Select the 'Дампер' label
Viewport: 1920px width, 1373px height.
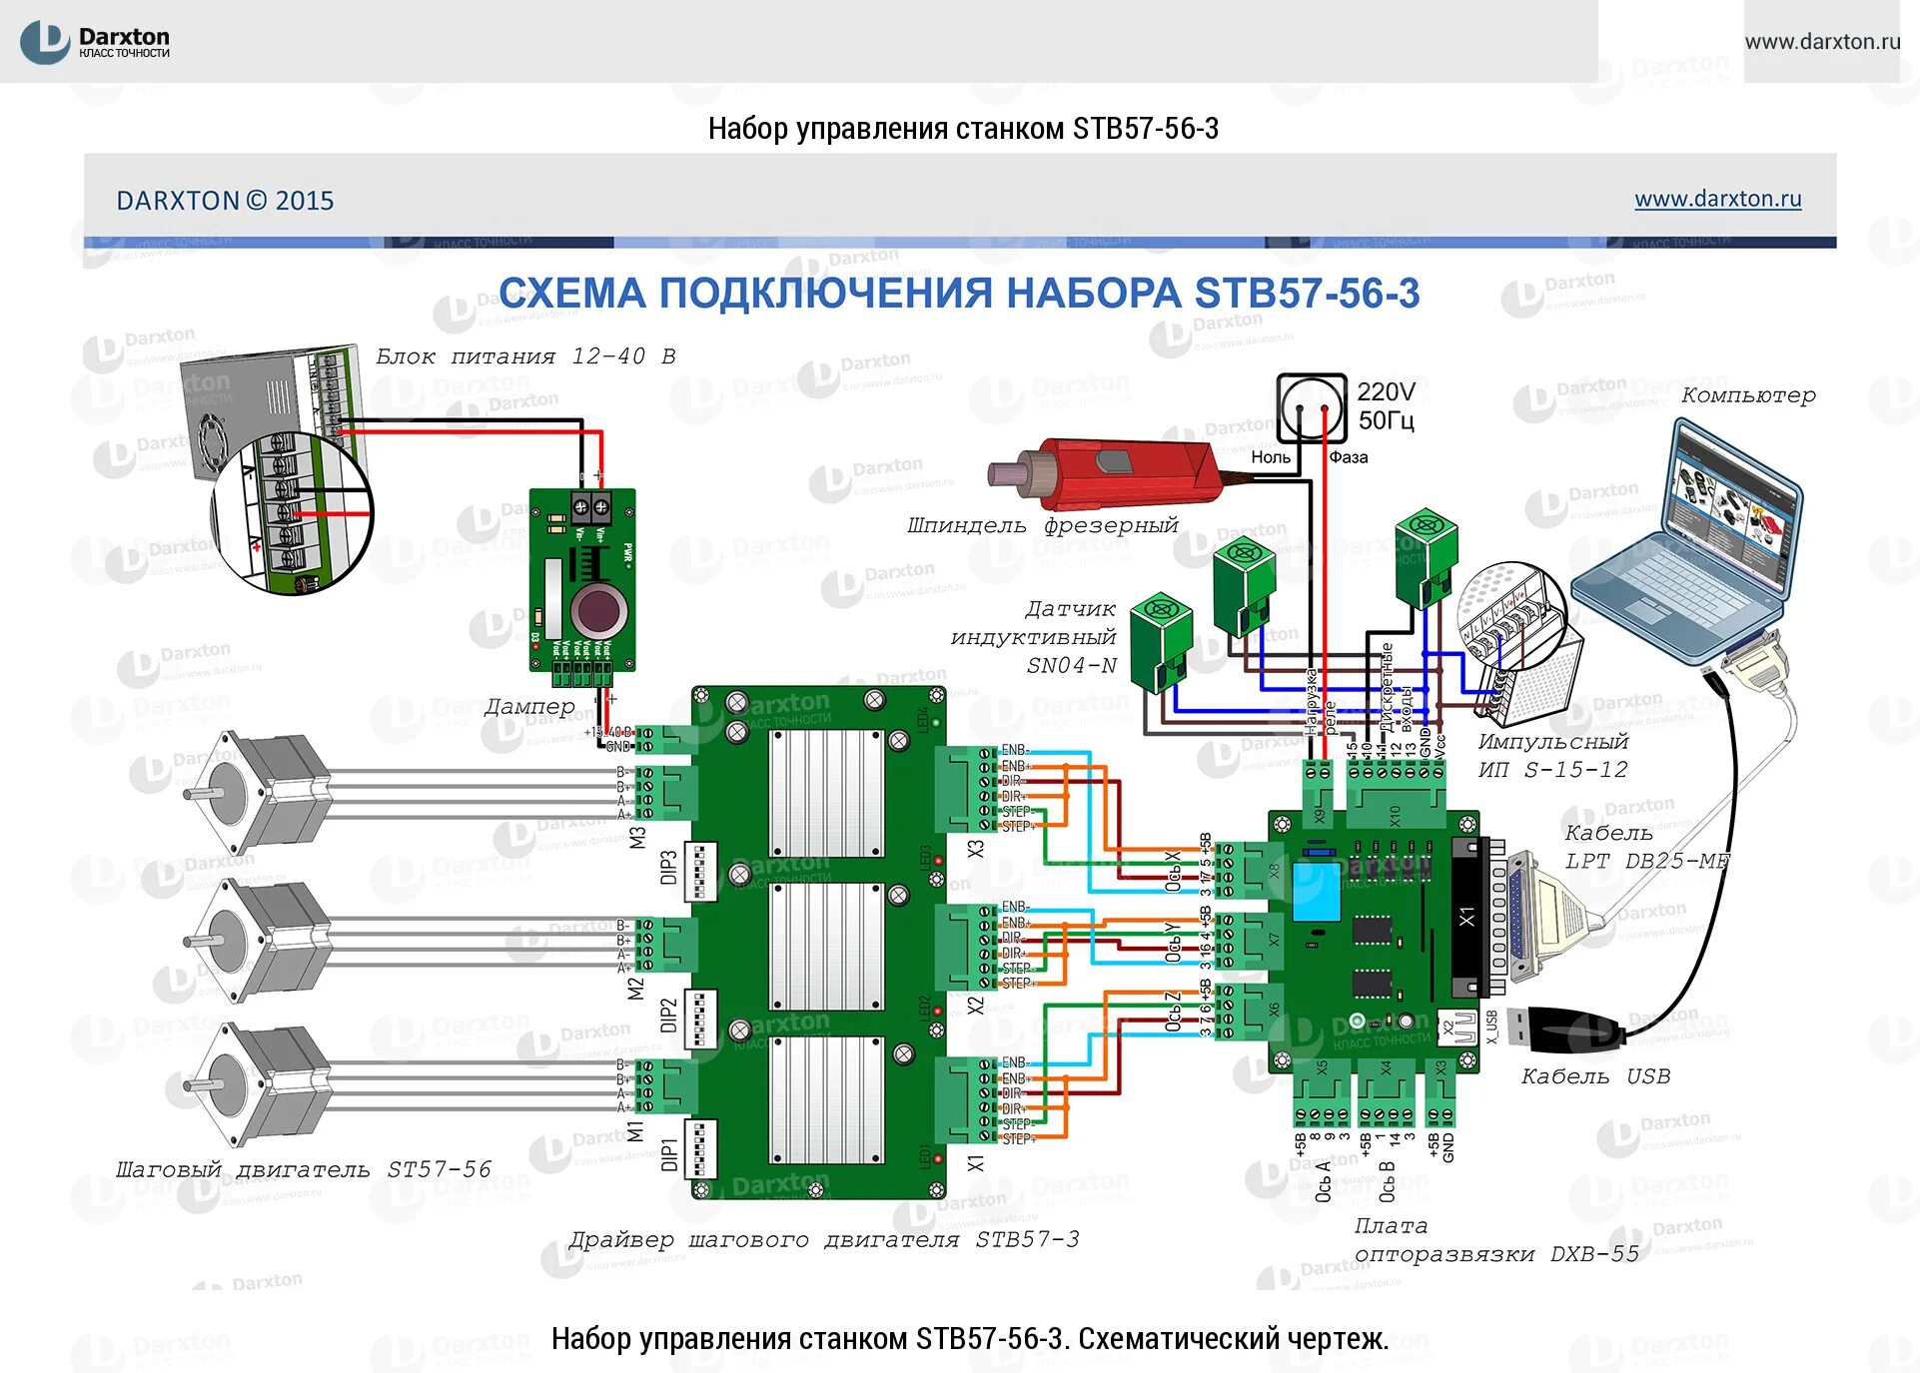tap(529, 707)
